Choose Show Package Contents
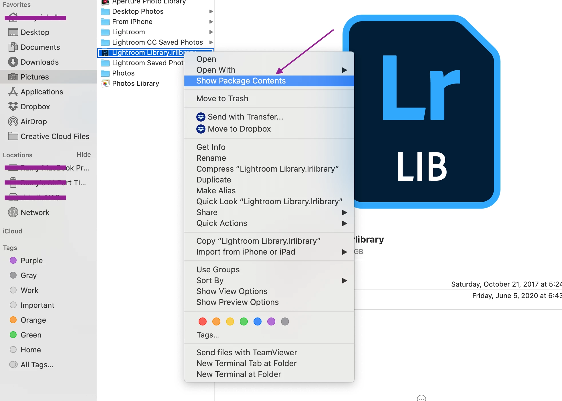562x401 pixels. pyautogui.click(x=241, y=81)
